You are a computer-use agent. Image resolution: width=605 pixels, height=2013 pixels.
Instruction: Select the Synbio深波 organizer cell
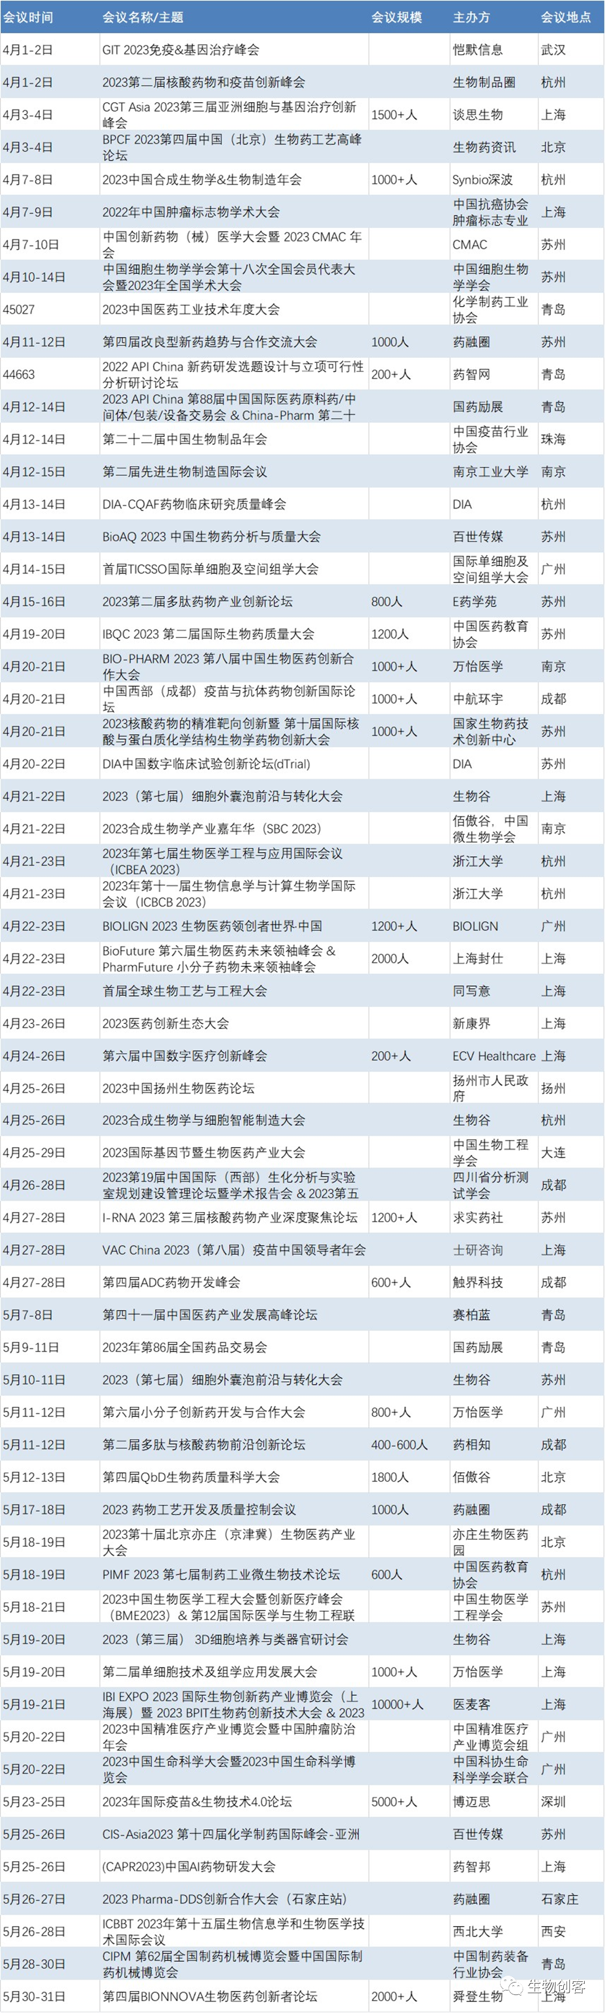point(483,180)
